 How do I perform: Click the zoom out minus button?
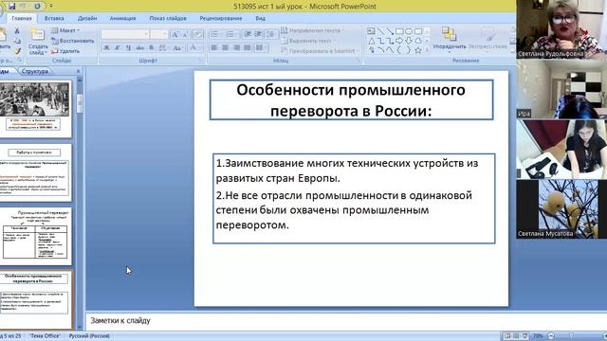(551, 336)
